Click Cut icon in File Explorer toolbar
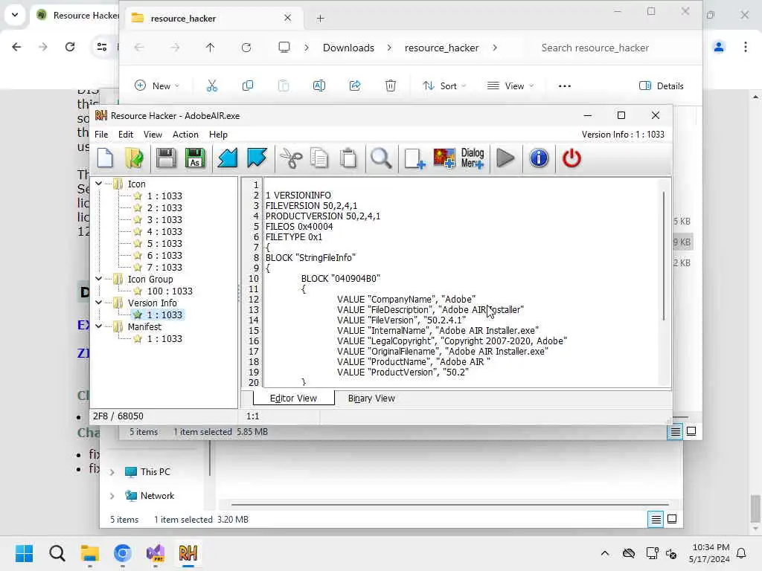Screen dimensions: 762x571 212,86
